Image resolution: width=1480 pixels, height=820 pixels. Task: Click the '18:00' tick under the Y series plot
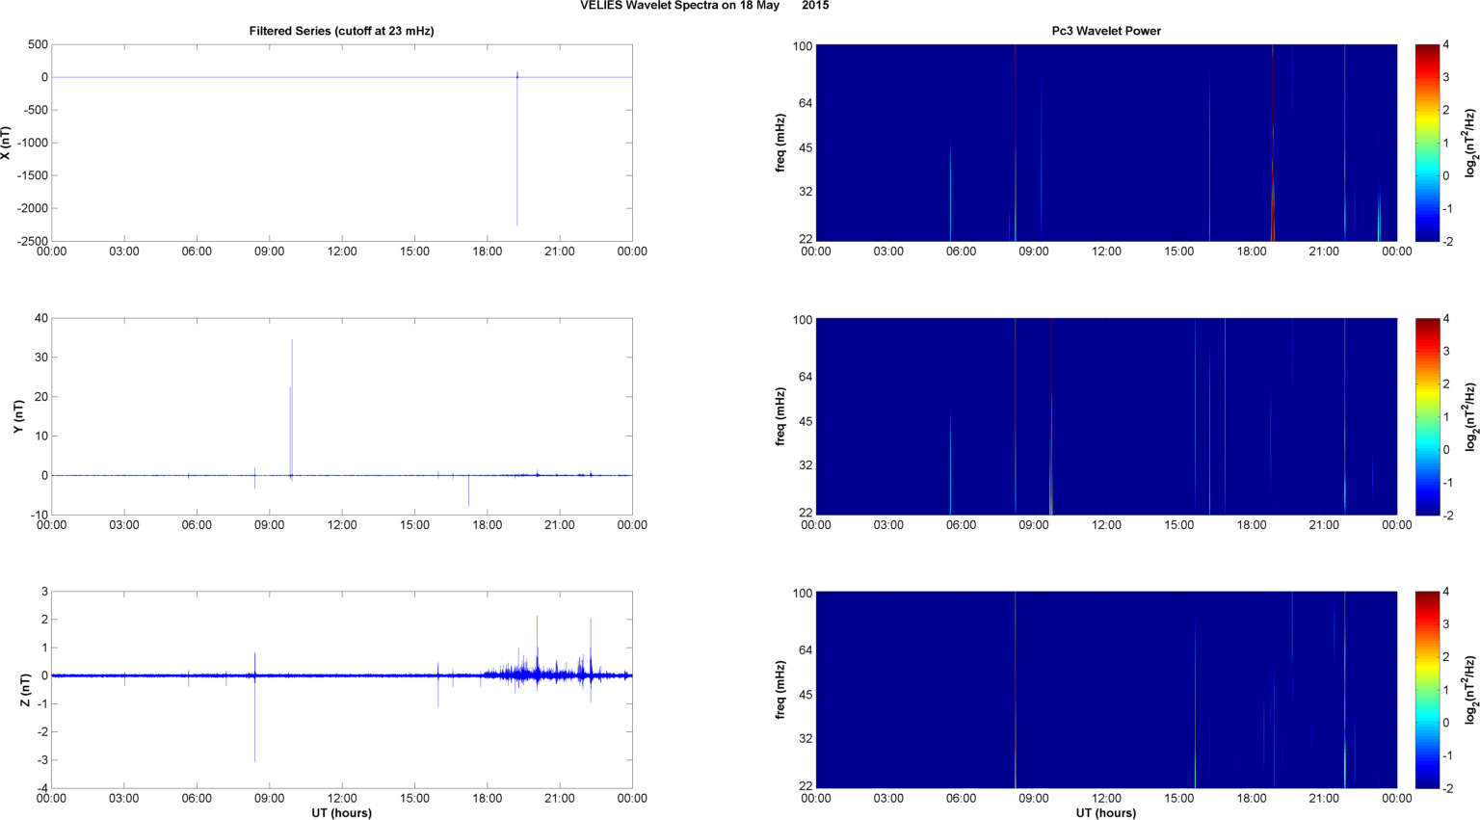(488, 525)
